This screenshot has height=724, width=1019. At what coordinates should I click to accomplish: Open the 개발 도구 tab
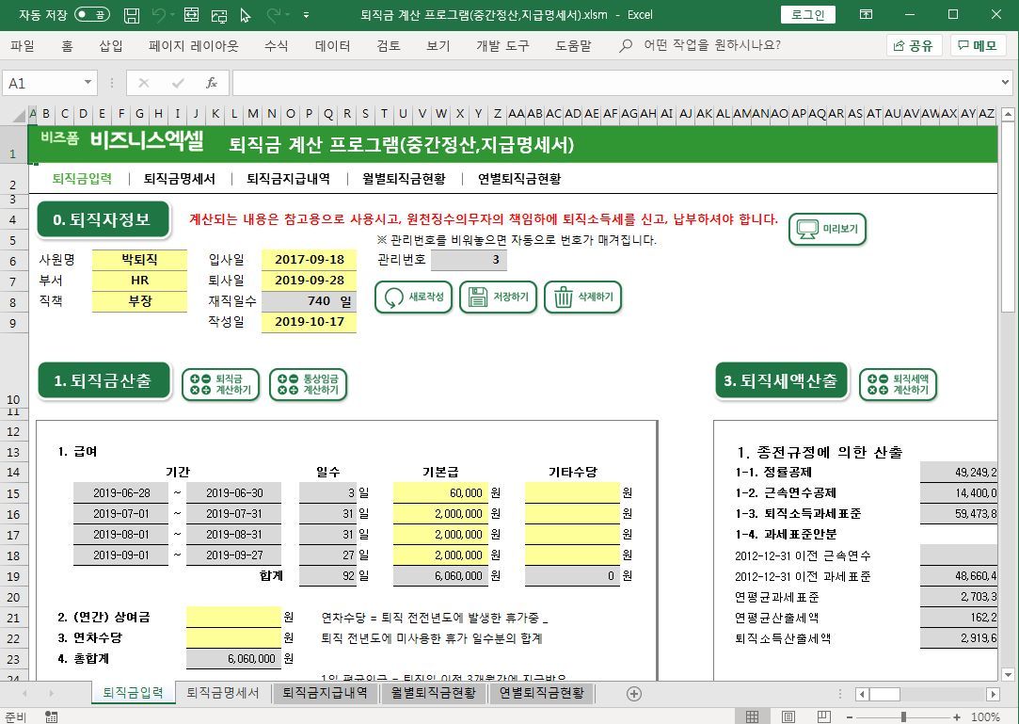(x=502, y=45)
